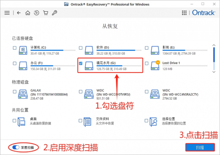Image resolution: width=220 pixels, height=155 pixels.
Task: Go to the home screen icon
Action: (x=27, y=13)
